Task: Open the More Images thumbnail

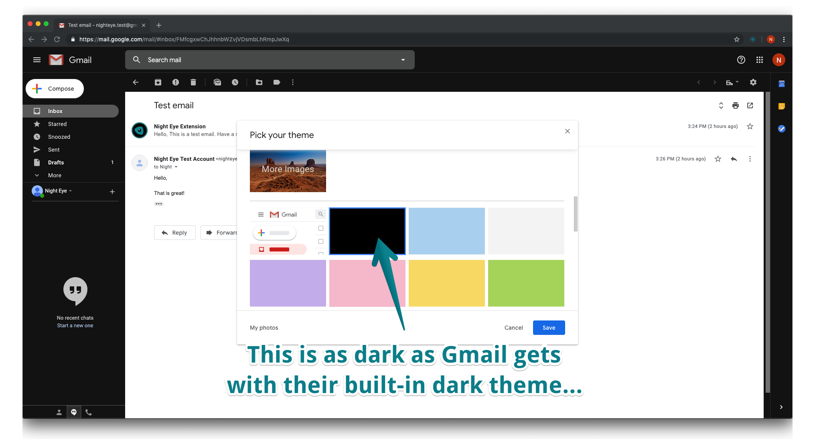Action: pos(288,171)
